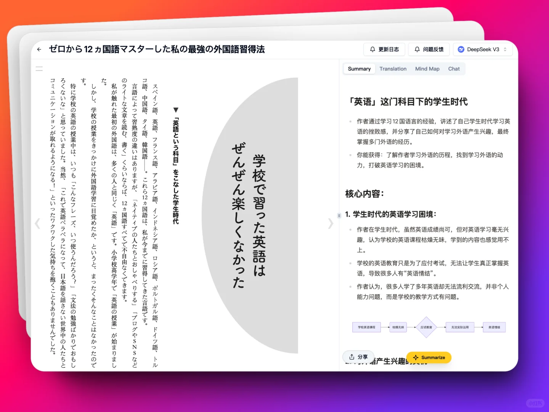
Task: Click the left arrow for previous page
Action: click(37, 224)
